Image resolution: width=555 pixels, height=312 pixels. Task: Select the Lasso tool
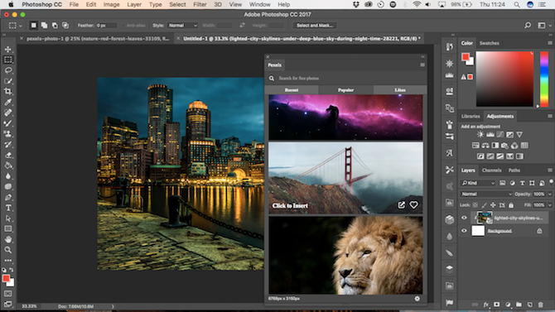click(x=7, y=70)
